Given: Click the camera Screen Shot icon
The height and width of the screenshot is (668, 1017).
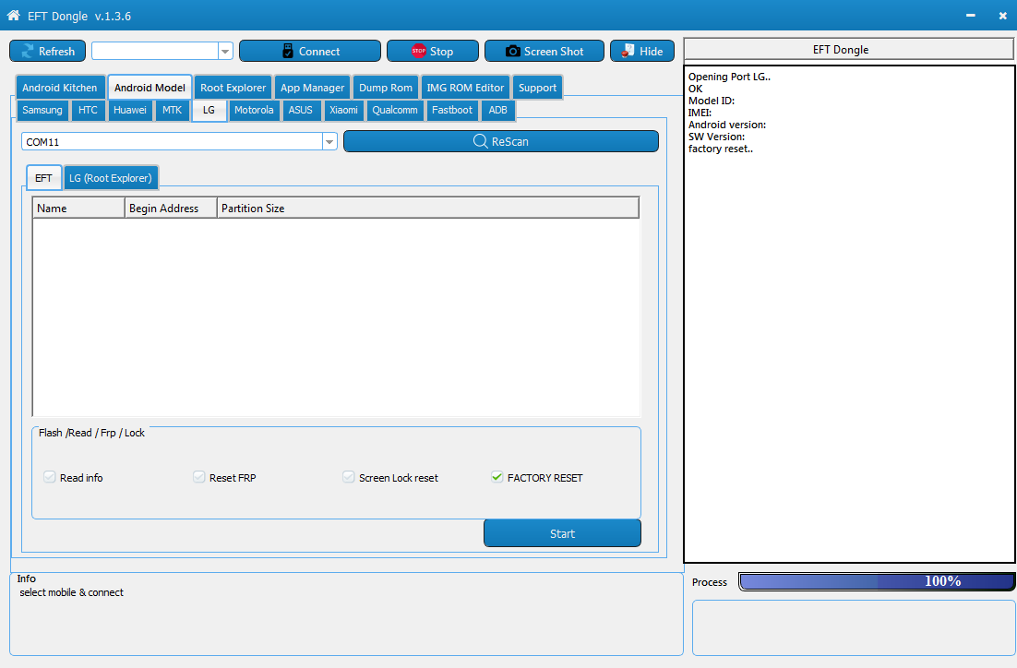Looking at the screenshot, I should (x=513, y=52).
